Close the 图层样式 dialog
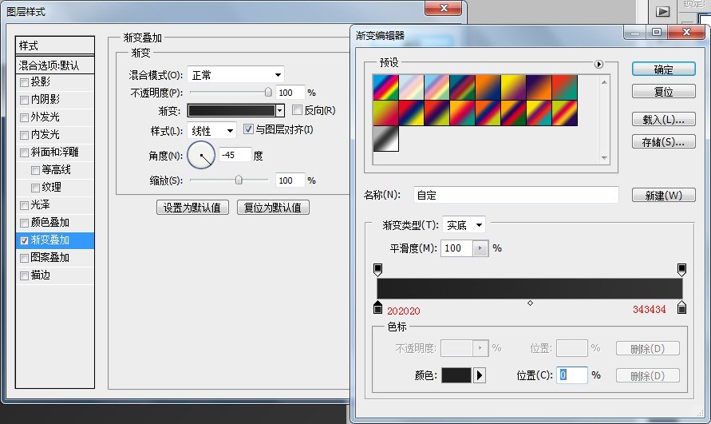711x424 pixels. point(443,8)
